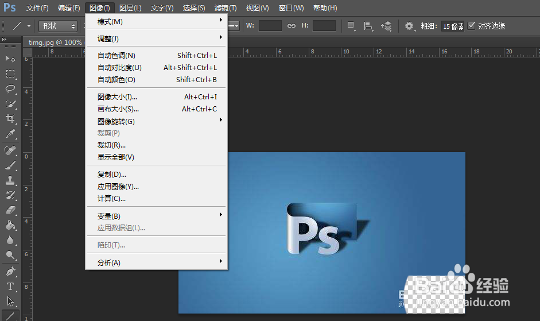Choose 应用图像(Y)... from menu
The image size is (540, 321).
[x=156, y=187]
